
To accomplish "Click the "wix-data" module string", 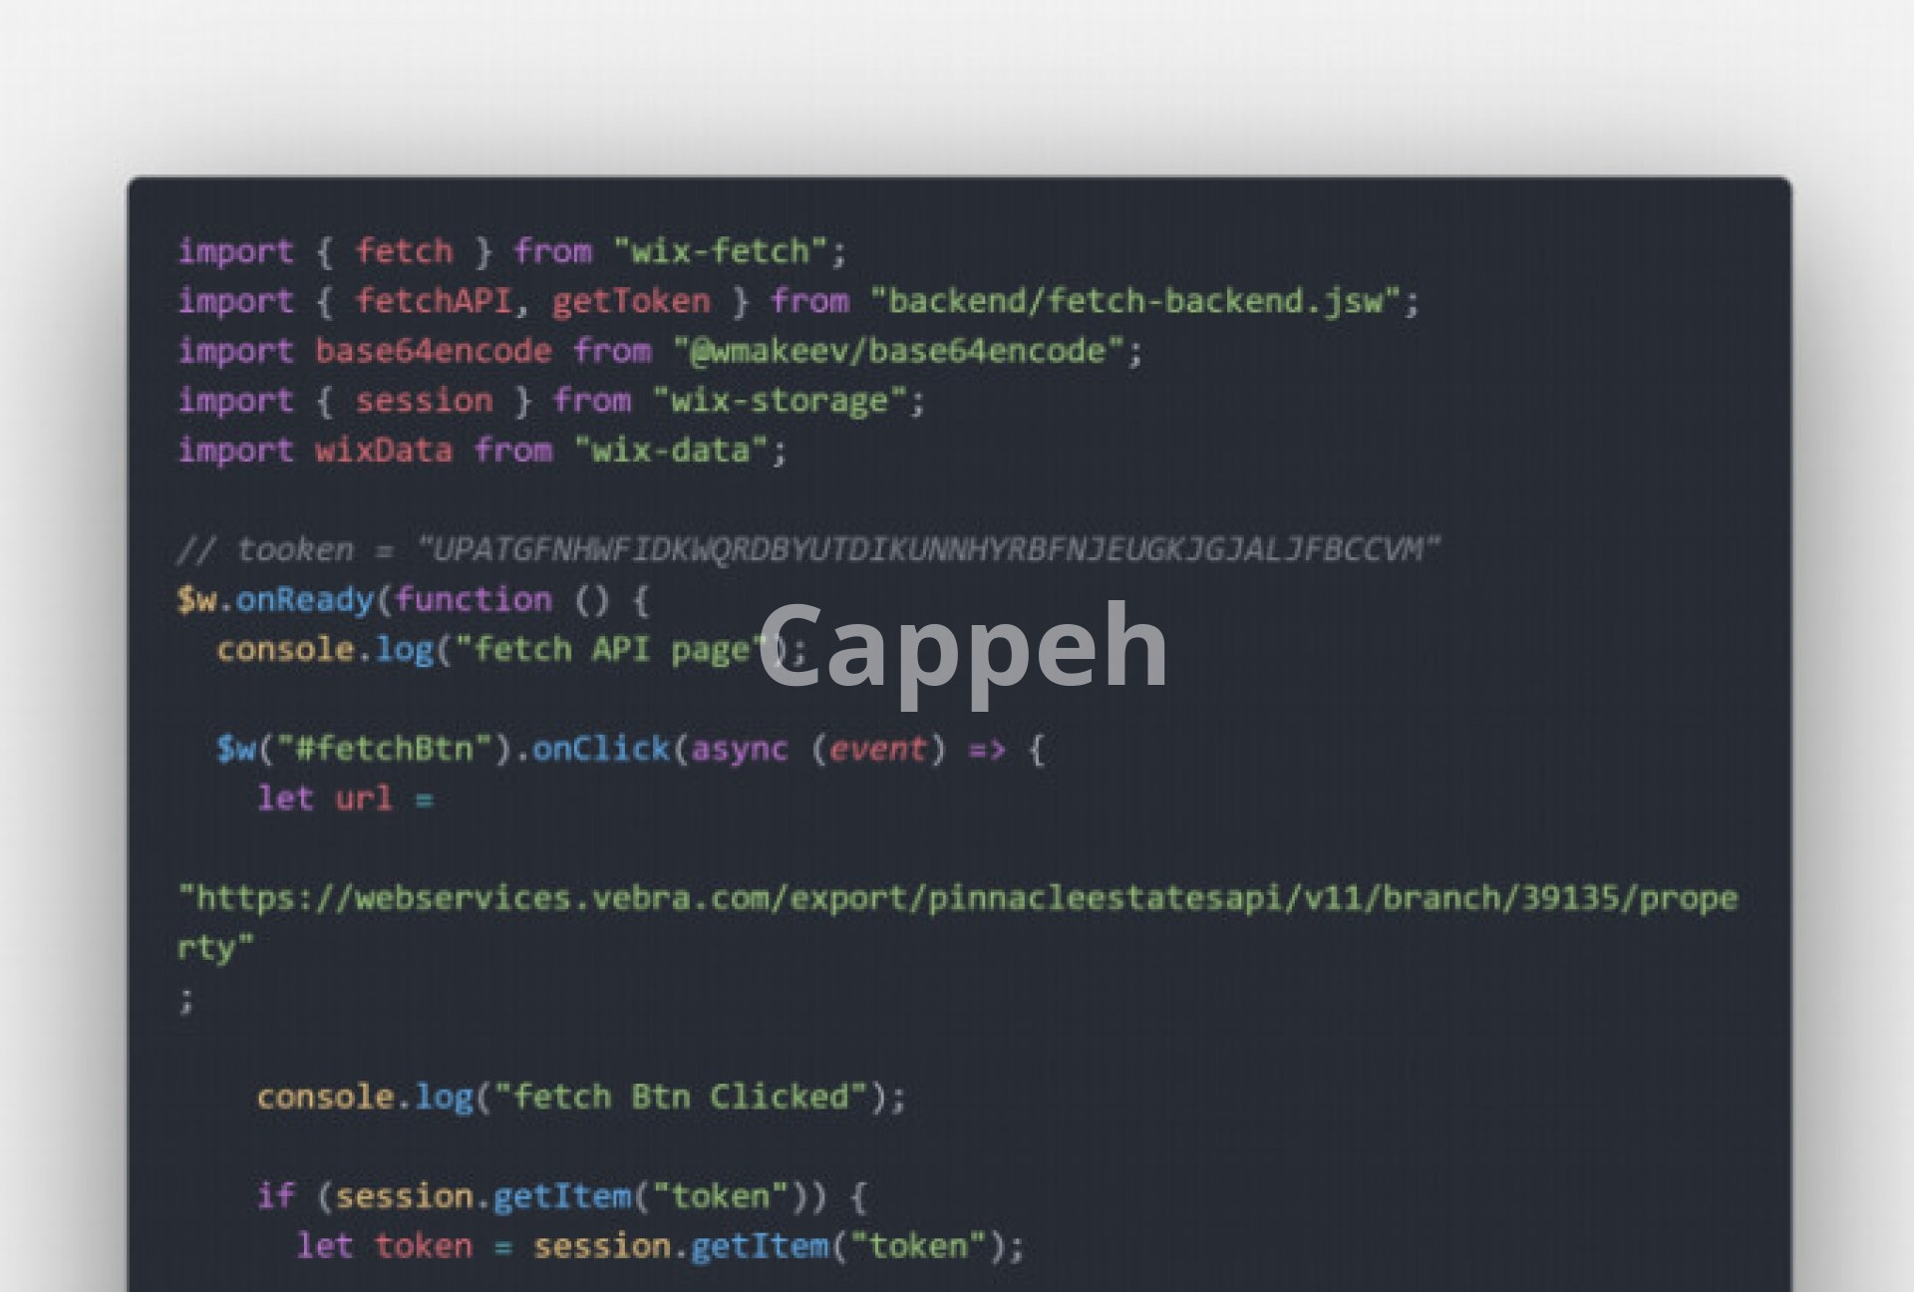I will pyautogui.click(x=671, y=450).
